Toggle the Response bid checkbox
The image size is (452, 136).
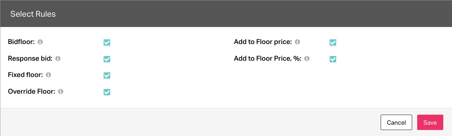[107, 59]
